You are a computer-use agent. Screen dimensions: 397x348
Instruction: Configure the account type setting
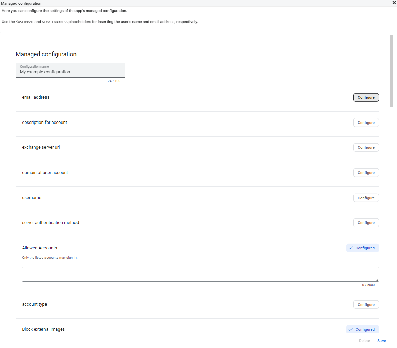click(x=366, y=304)
